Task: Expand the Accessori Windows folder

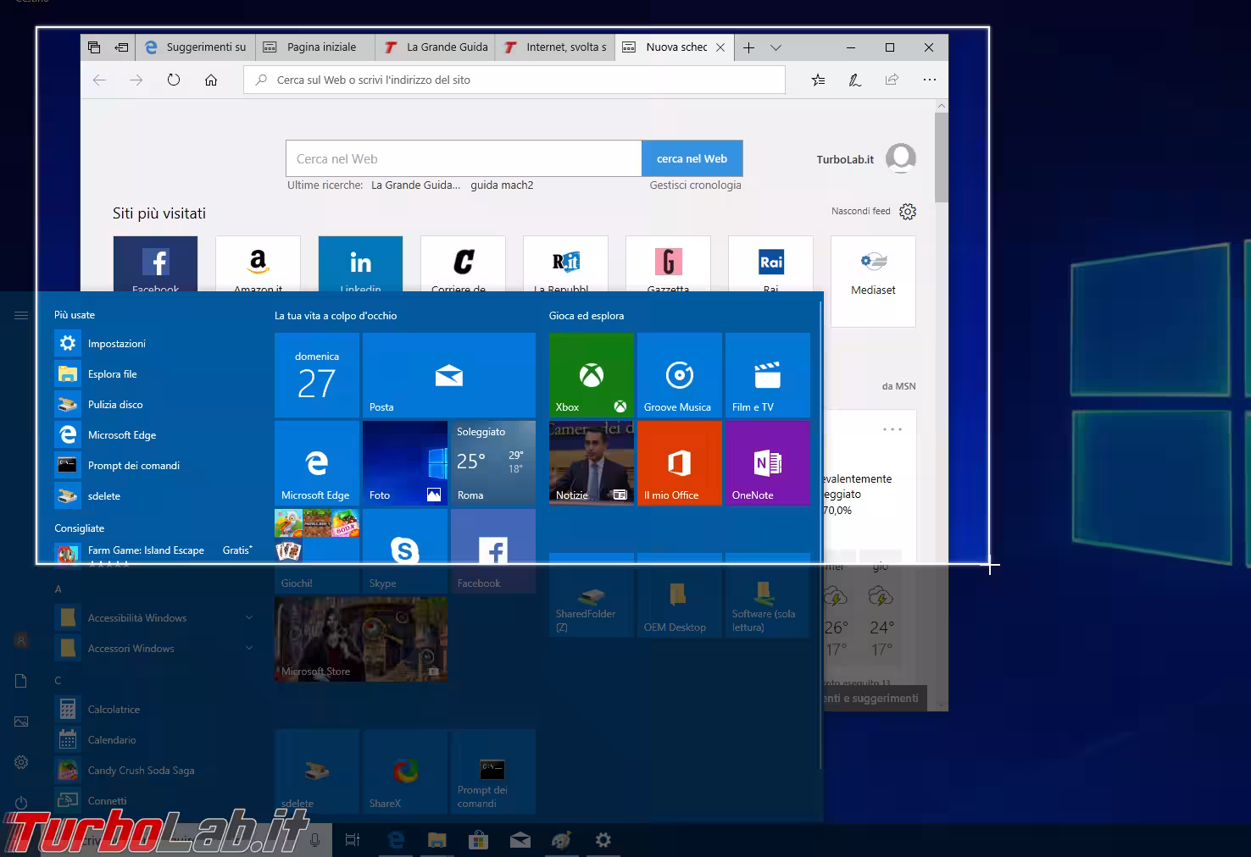Action: click(248, 649)
